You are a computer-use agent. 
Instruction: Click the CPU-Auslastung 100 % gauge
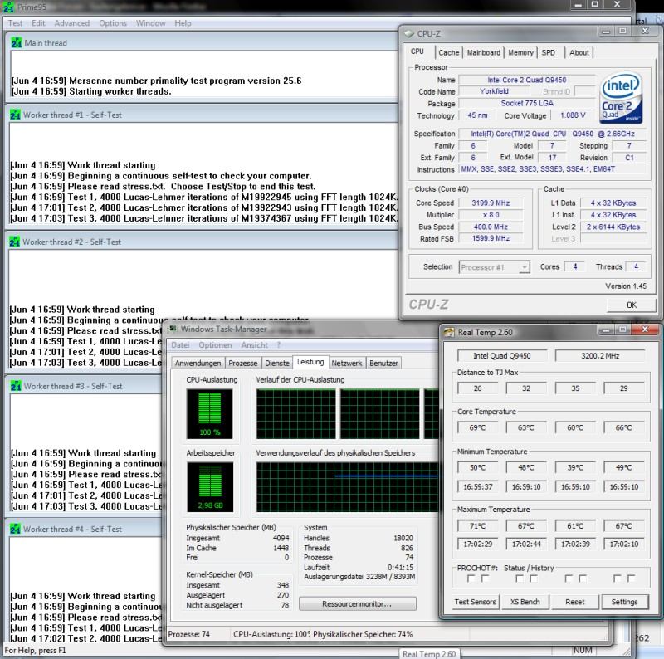pos(210,414)
